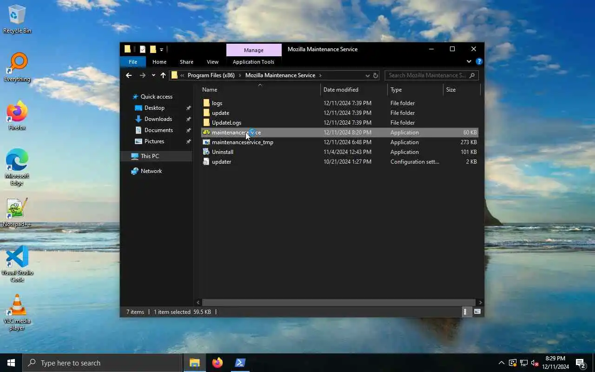Select the VLC media player desktop shortcut

tap(17, 312)
